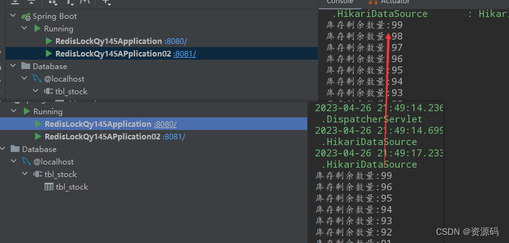Collapse the Spring Boot node chevron
Viewport: 509px width, 243px height.
click(x=13, y=16)
